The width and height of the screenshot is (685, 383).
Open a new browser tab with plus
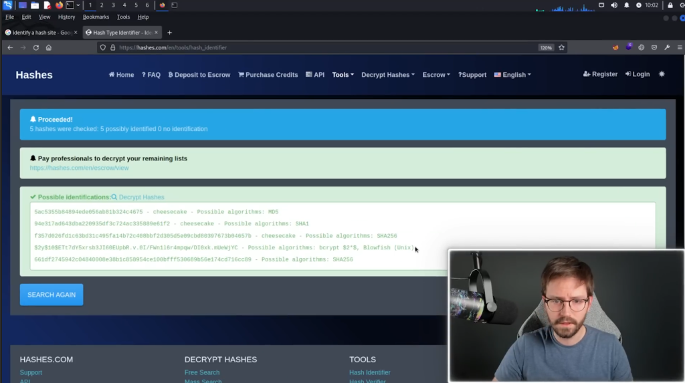169,33
